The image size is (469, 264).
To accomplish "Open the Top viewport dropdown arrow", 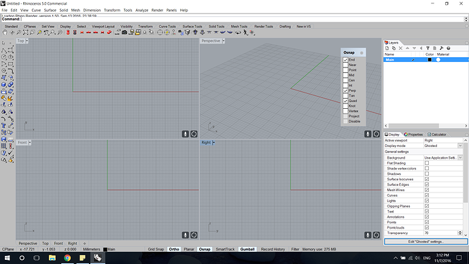I will tap(27, 41).
